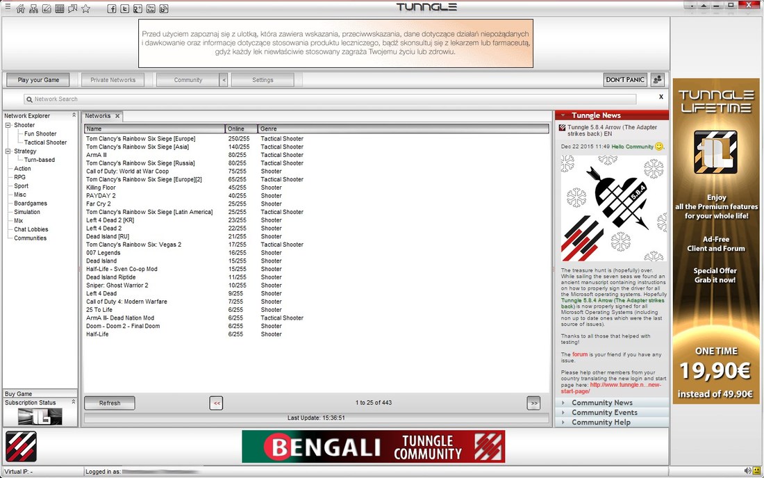Open the calendar grid icon
764x478 pixels.
60,8
